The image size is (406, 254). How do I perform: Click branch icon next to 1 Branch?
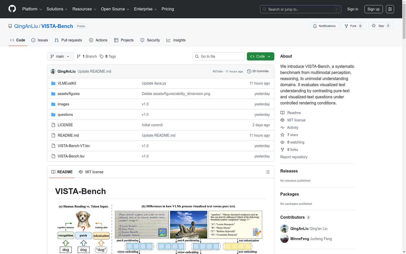[79, 56]
